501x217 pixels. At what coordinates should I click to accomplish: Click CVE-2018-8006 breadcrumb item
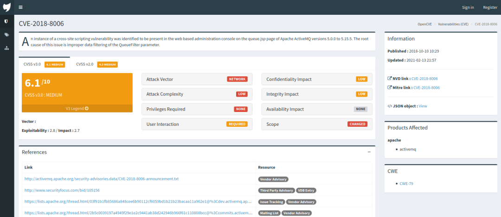pyautogui.click(x=486, y=24)
